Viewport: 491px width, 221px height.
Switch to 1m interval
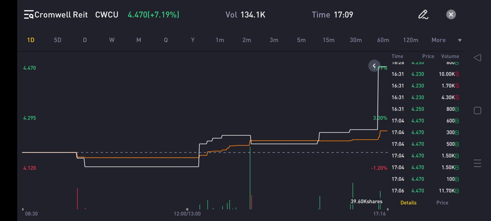(220, 40)
